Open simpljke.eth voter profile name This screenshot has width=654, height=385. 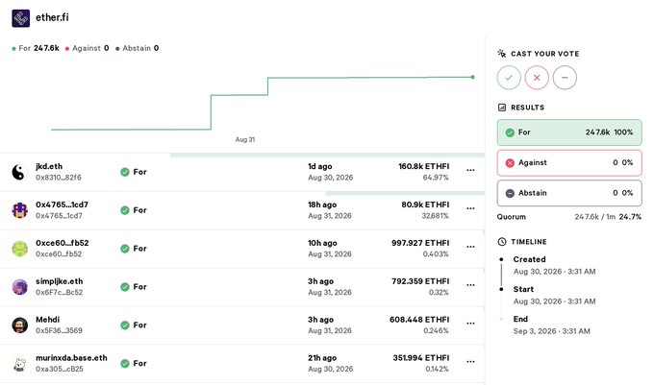tap(60, 281)
